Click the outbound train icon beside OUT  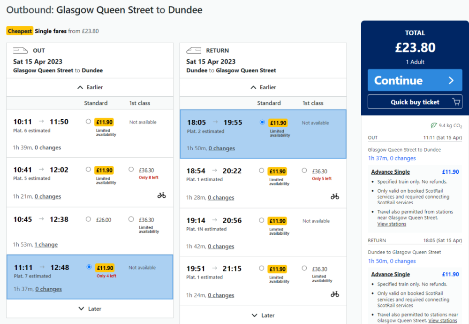20,50
